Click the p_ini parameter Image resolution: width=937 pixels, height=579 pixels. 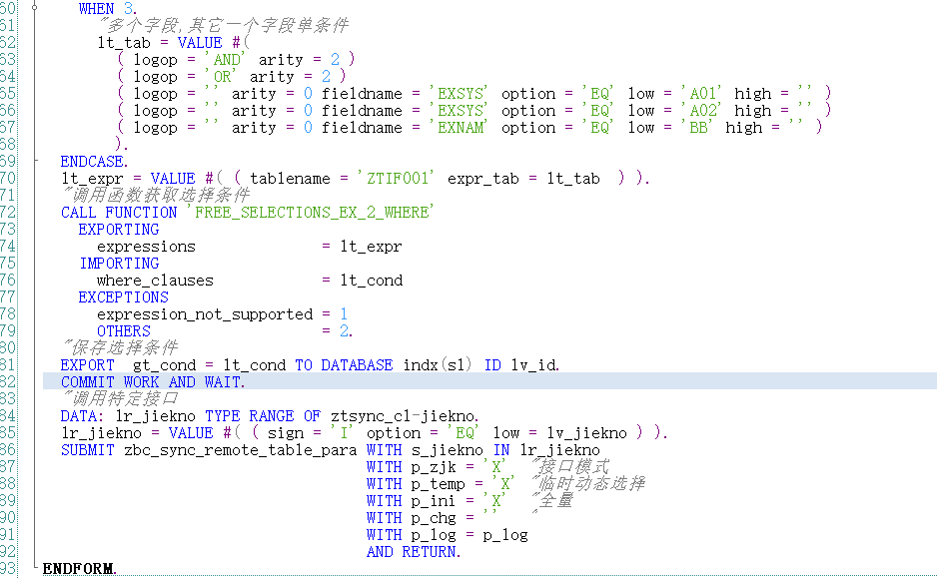(434, 501)
